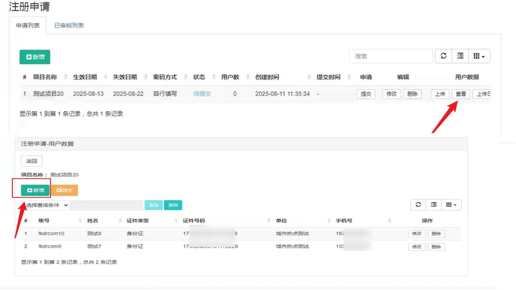Screen dimensions: 516x290
Task: Open the columns grid dropdown in the user data panel
Action: [x=451, y=205]
